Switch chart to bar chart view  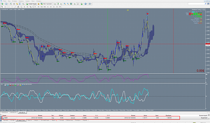pos(55,4)
